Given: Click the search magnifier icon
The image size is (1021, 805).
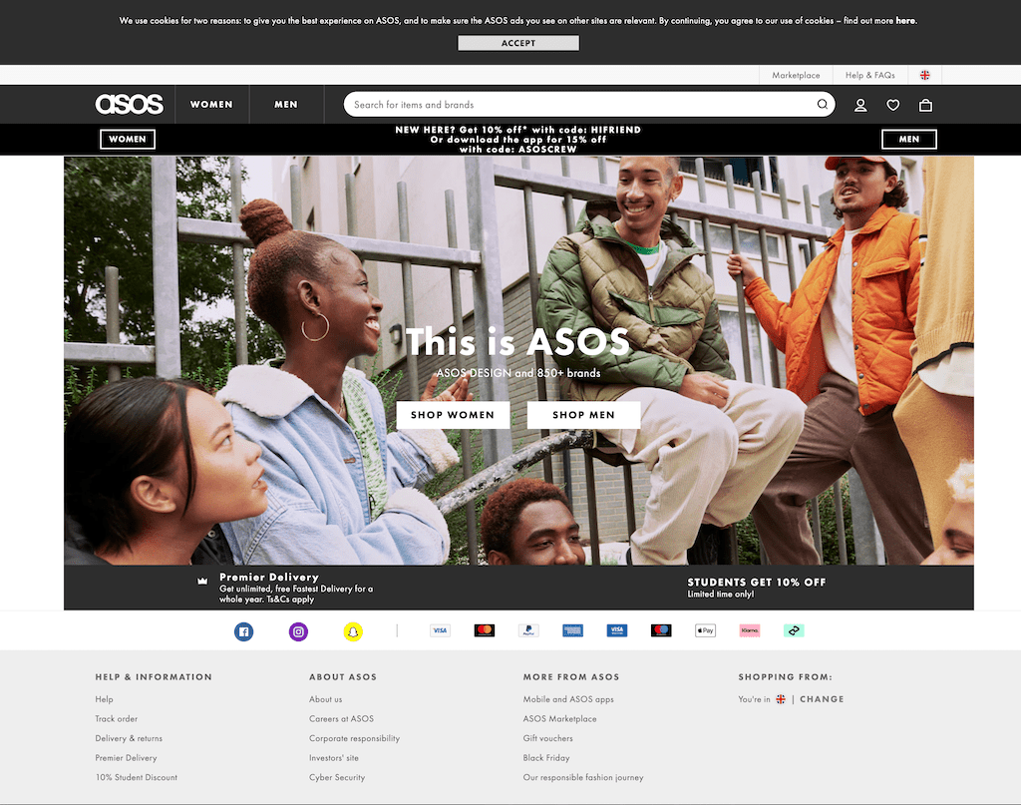Looking at the screenshot, I should (823, 104).
